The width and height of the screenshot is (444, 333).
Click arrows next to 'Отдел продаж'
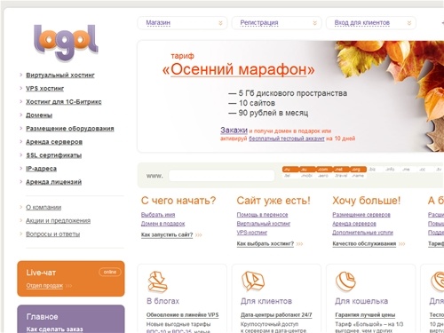pyautogui.click(x=68, y=286)
